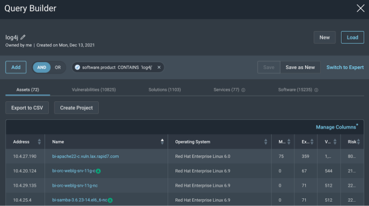Close the Query Builder dialog

[360, 8]
